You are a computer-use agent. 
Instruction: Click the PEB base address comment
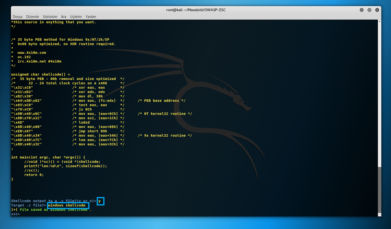(x=162, y=100)
